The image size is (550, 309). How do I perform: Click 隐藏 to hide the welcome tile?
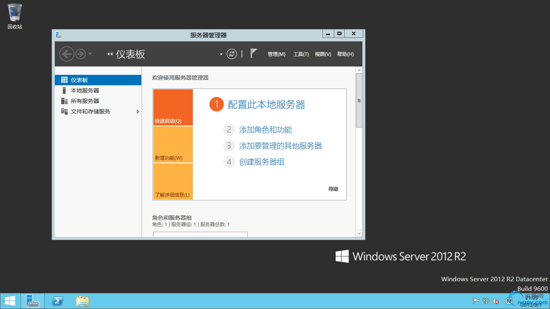pos(333,189)
